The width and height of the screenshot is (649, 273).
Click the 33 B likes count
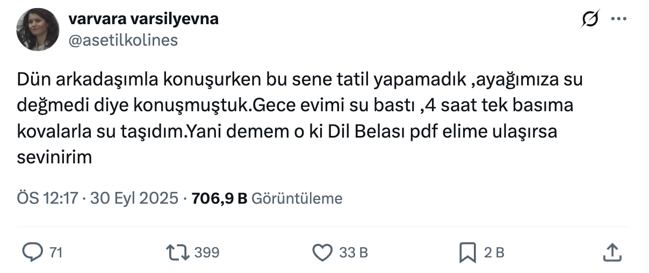tap(354, 253)
